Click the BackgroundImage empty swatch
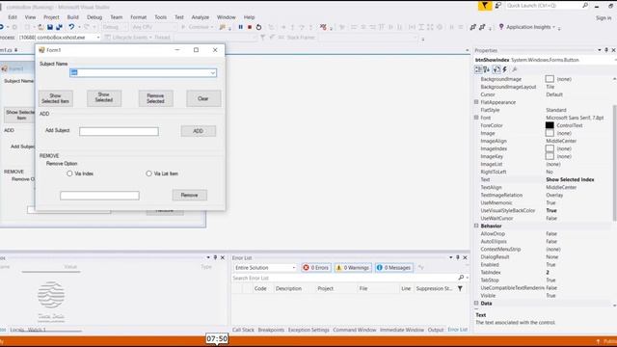Image resolution: width=617 pixels, height=347 pixels. pos(550,79)
